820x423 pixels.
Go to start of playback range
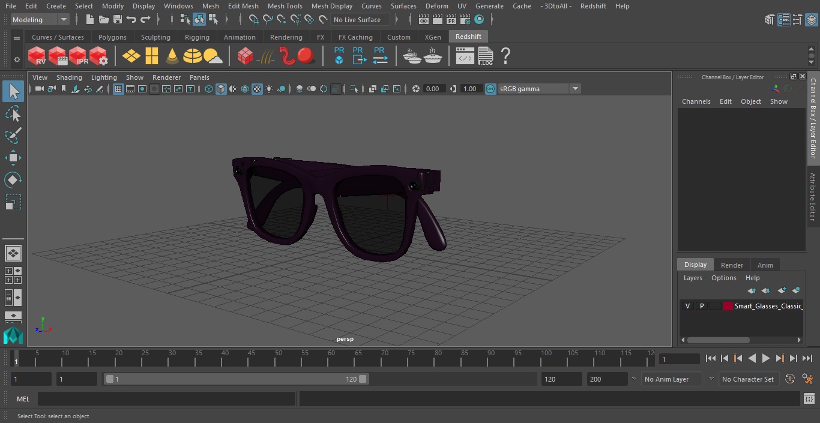pos(710,358)
